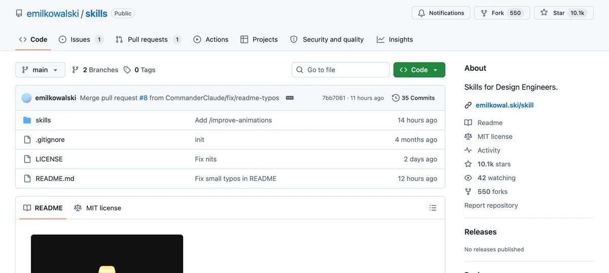Image resolution: width=609 pixels, height=273 pixels.
Task: Click emilkowalski avatar in commit row
Action: (x=27, y=98)
